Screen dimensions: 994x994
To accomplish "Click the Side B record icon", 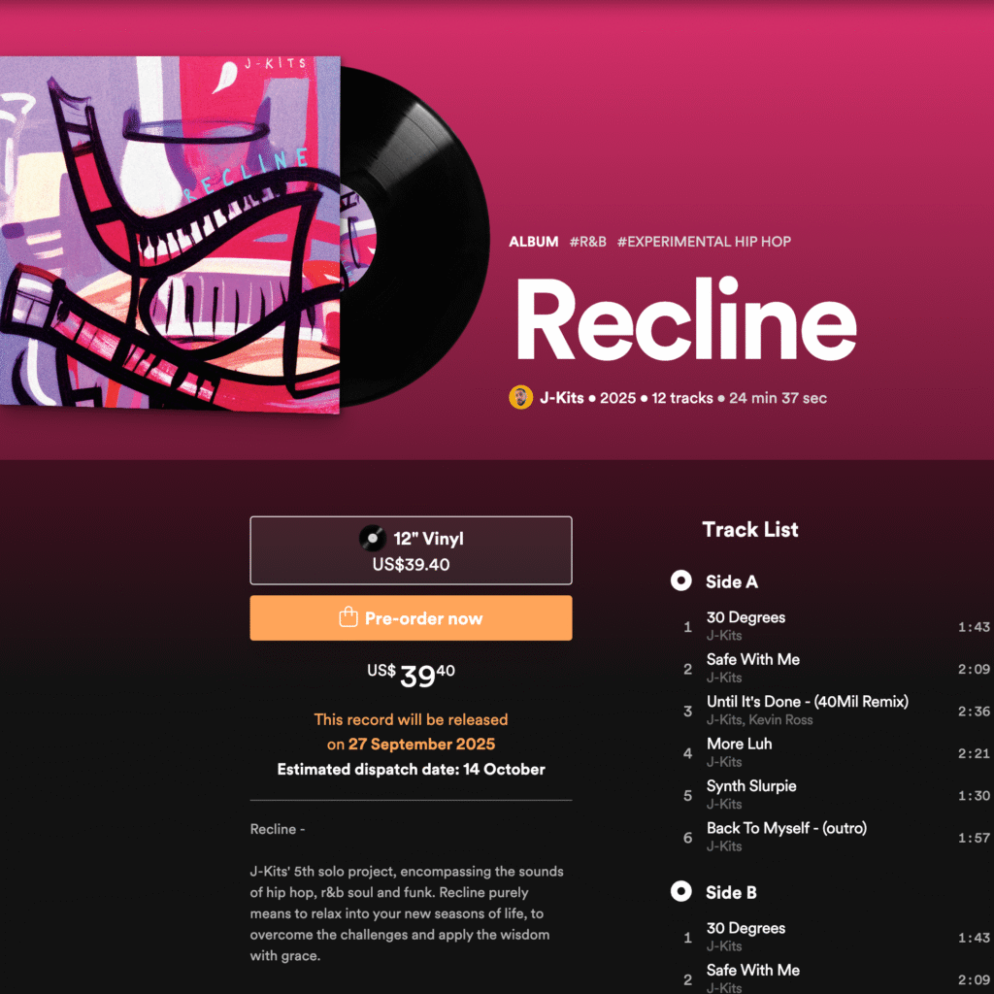I will tap(680, 891).
